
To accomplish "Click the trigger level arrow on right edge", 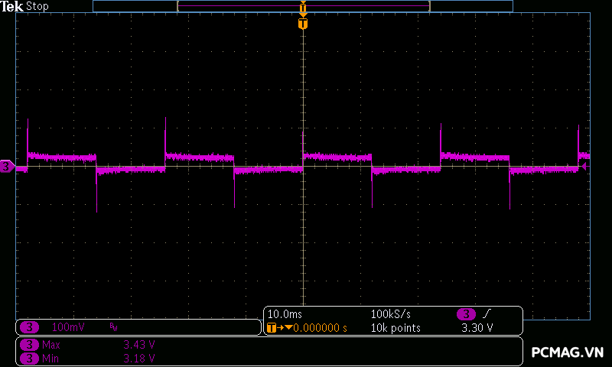I will [584, 165].
